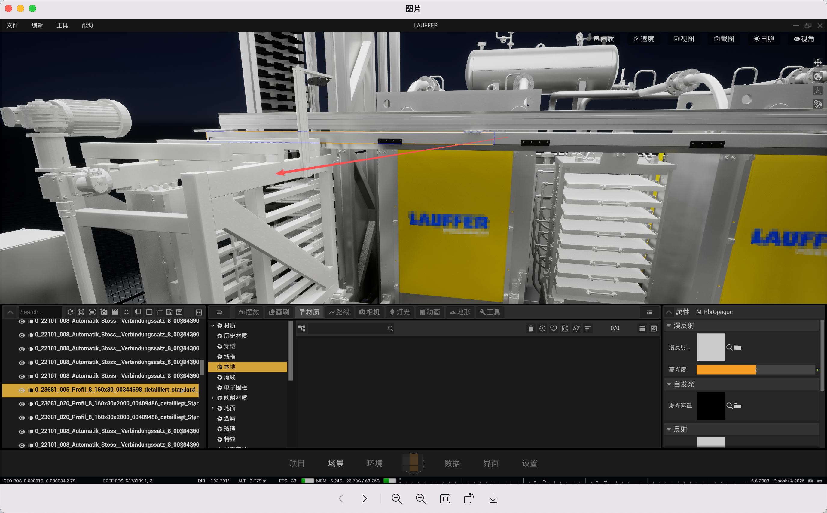Click the 速度 button in the viewport
The width and height of the screenshot is (827, 513).
click(644, 39)
